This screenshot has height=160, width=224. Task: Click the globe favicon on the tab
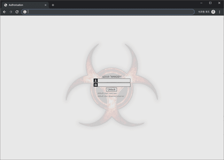click(x=6, y=5)
